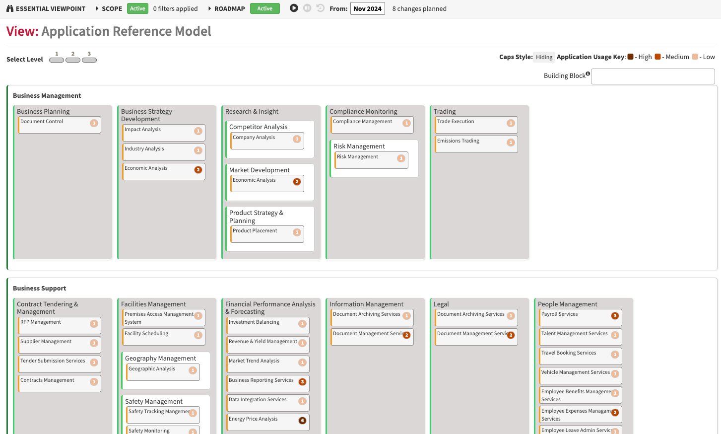Click count badge on Facility Scheduling

(198, 335)
